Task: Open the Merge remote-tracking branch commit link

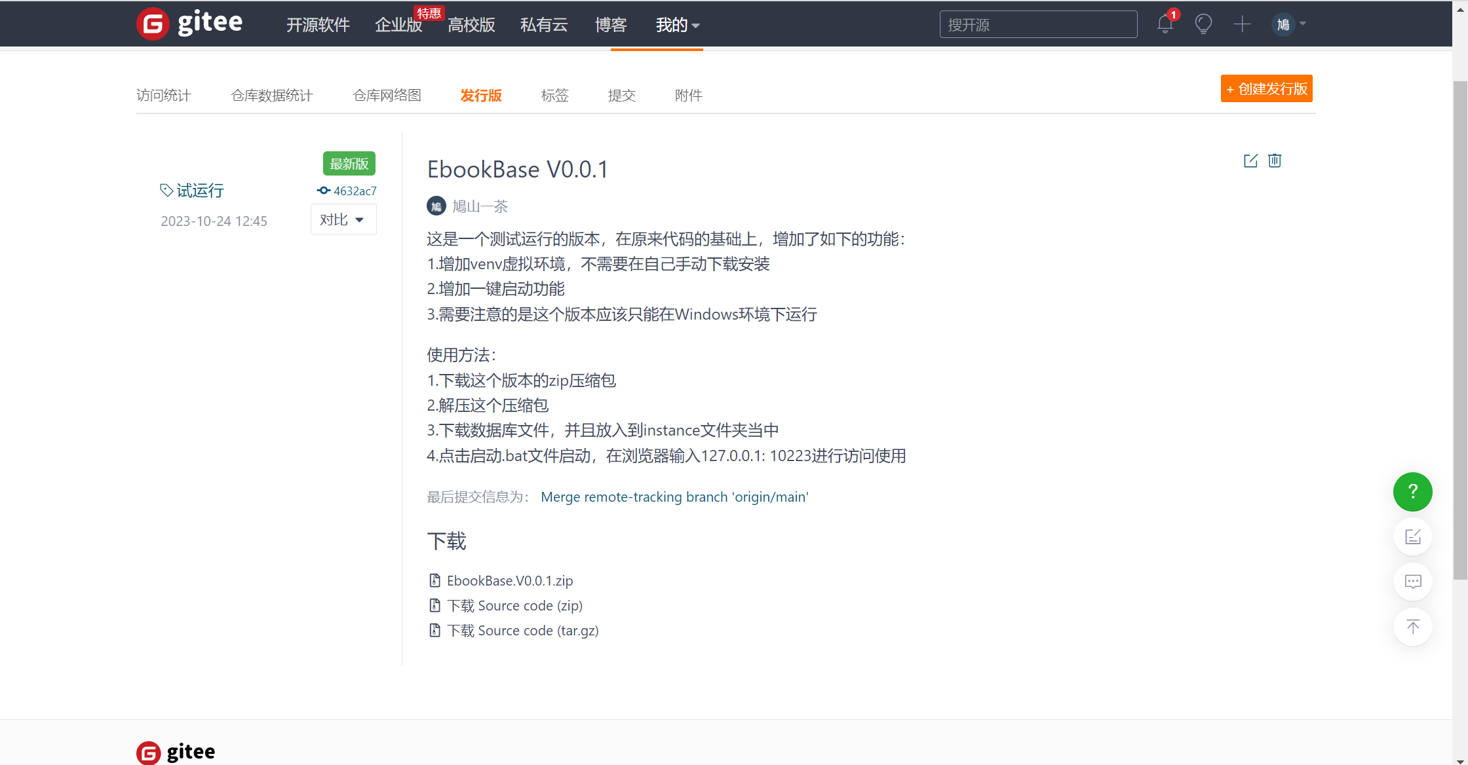Action: 674,496
